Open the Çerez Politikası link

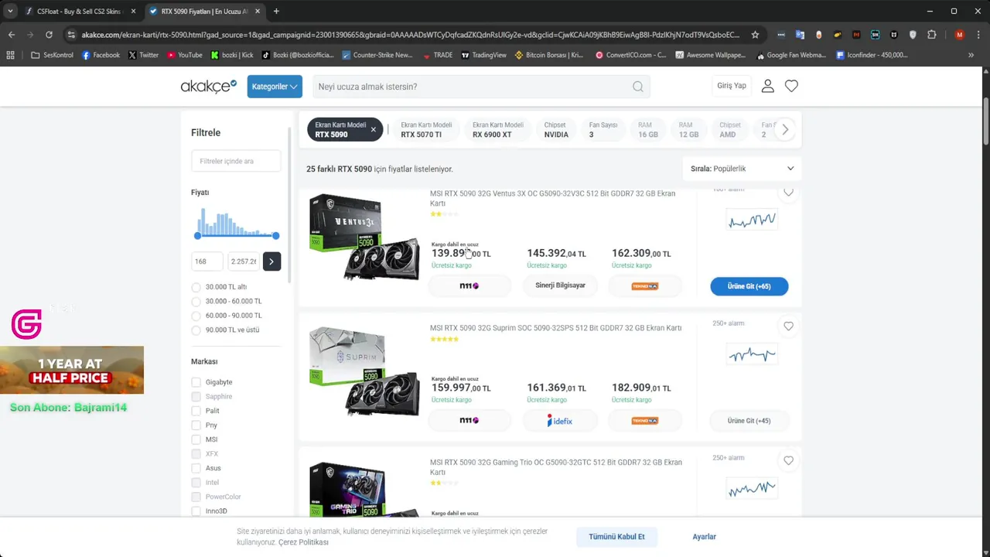pyautogui.click(x=303, y=542)
